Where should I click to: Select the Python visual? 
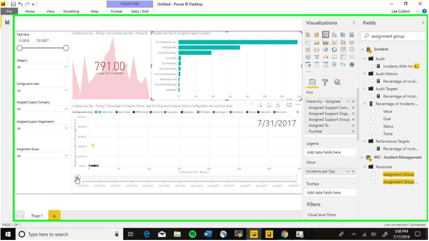(343, 65)
